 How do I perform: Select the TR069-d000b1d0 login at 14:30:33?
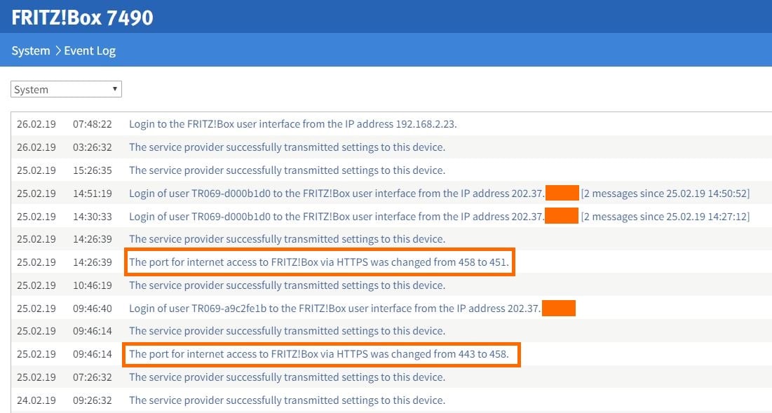(391, 217)
